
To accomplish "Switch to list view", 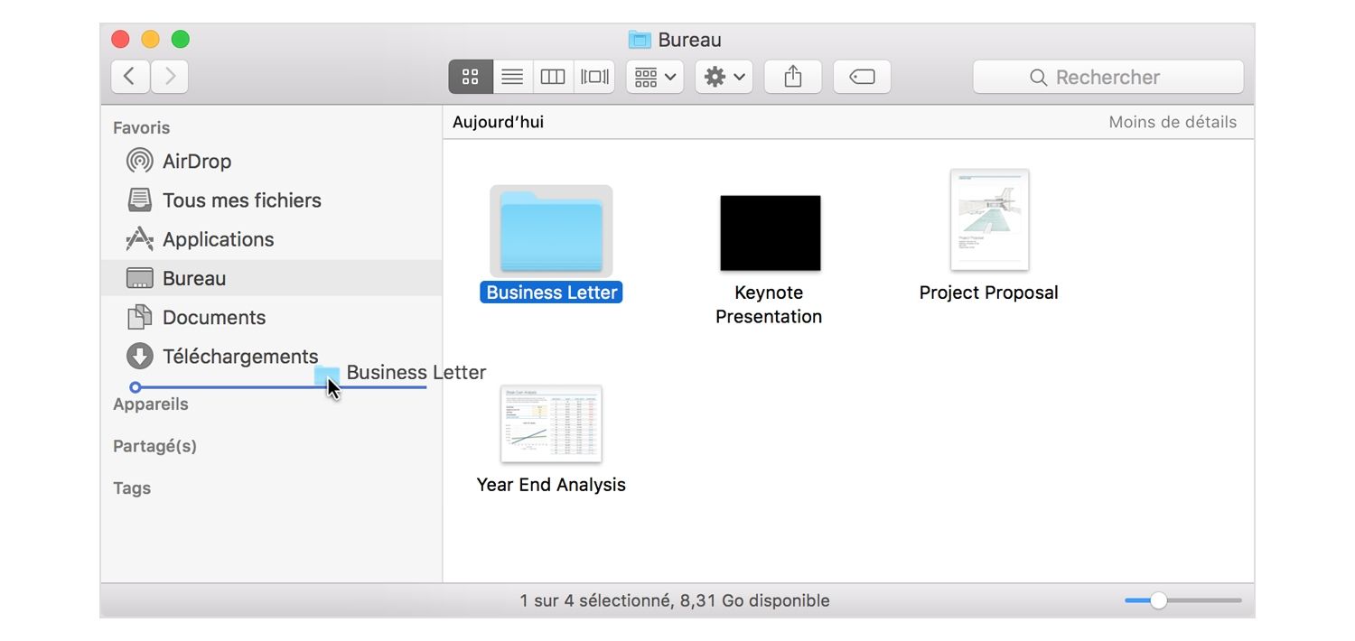I will click(x=512, y=77).
